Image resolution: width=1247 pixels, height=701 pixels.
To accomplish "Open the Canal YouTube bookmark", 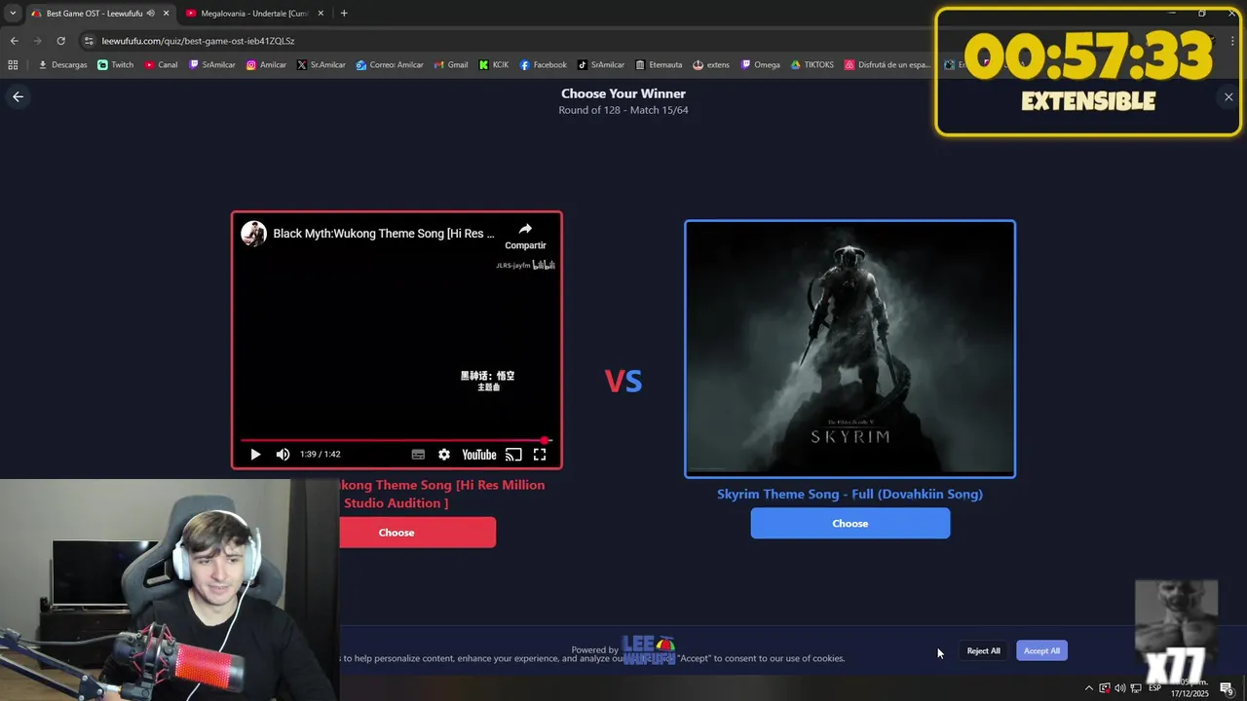I will pos(161,65).
